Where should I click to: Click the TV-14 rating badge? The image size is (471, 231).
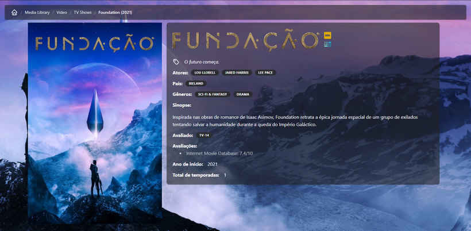tap(204, 135)
